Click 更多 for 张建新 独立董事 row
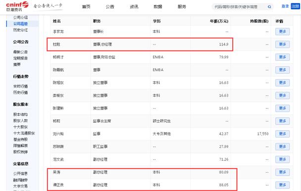Image resolution: width=301 pixels, height=191 pixels. coord(282,108)
